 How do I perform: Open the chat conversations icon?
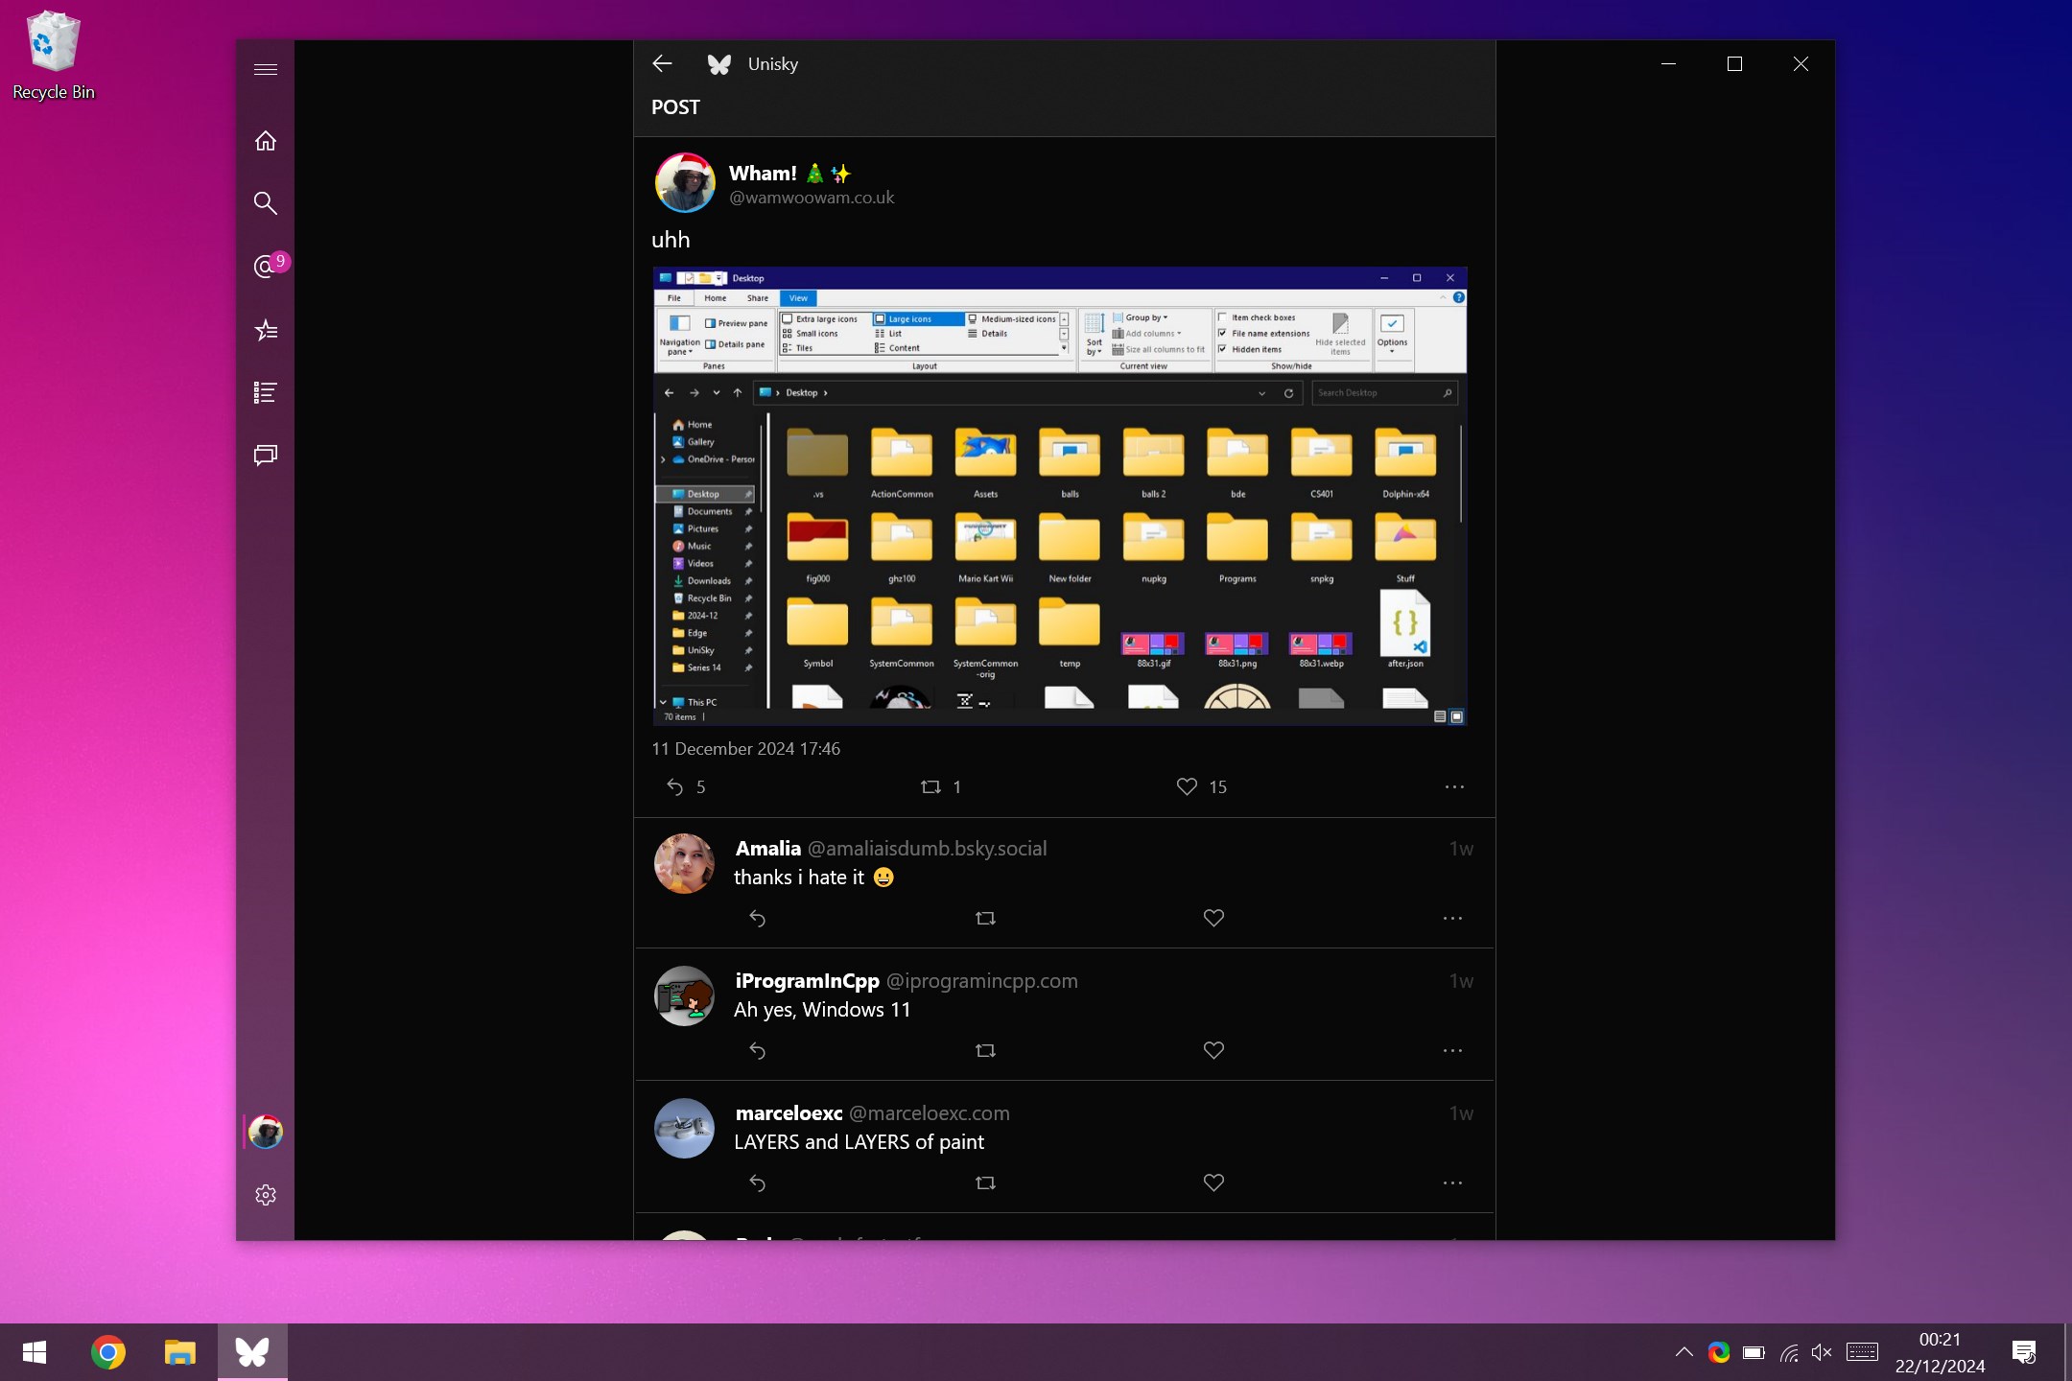point(266,455)
